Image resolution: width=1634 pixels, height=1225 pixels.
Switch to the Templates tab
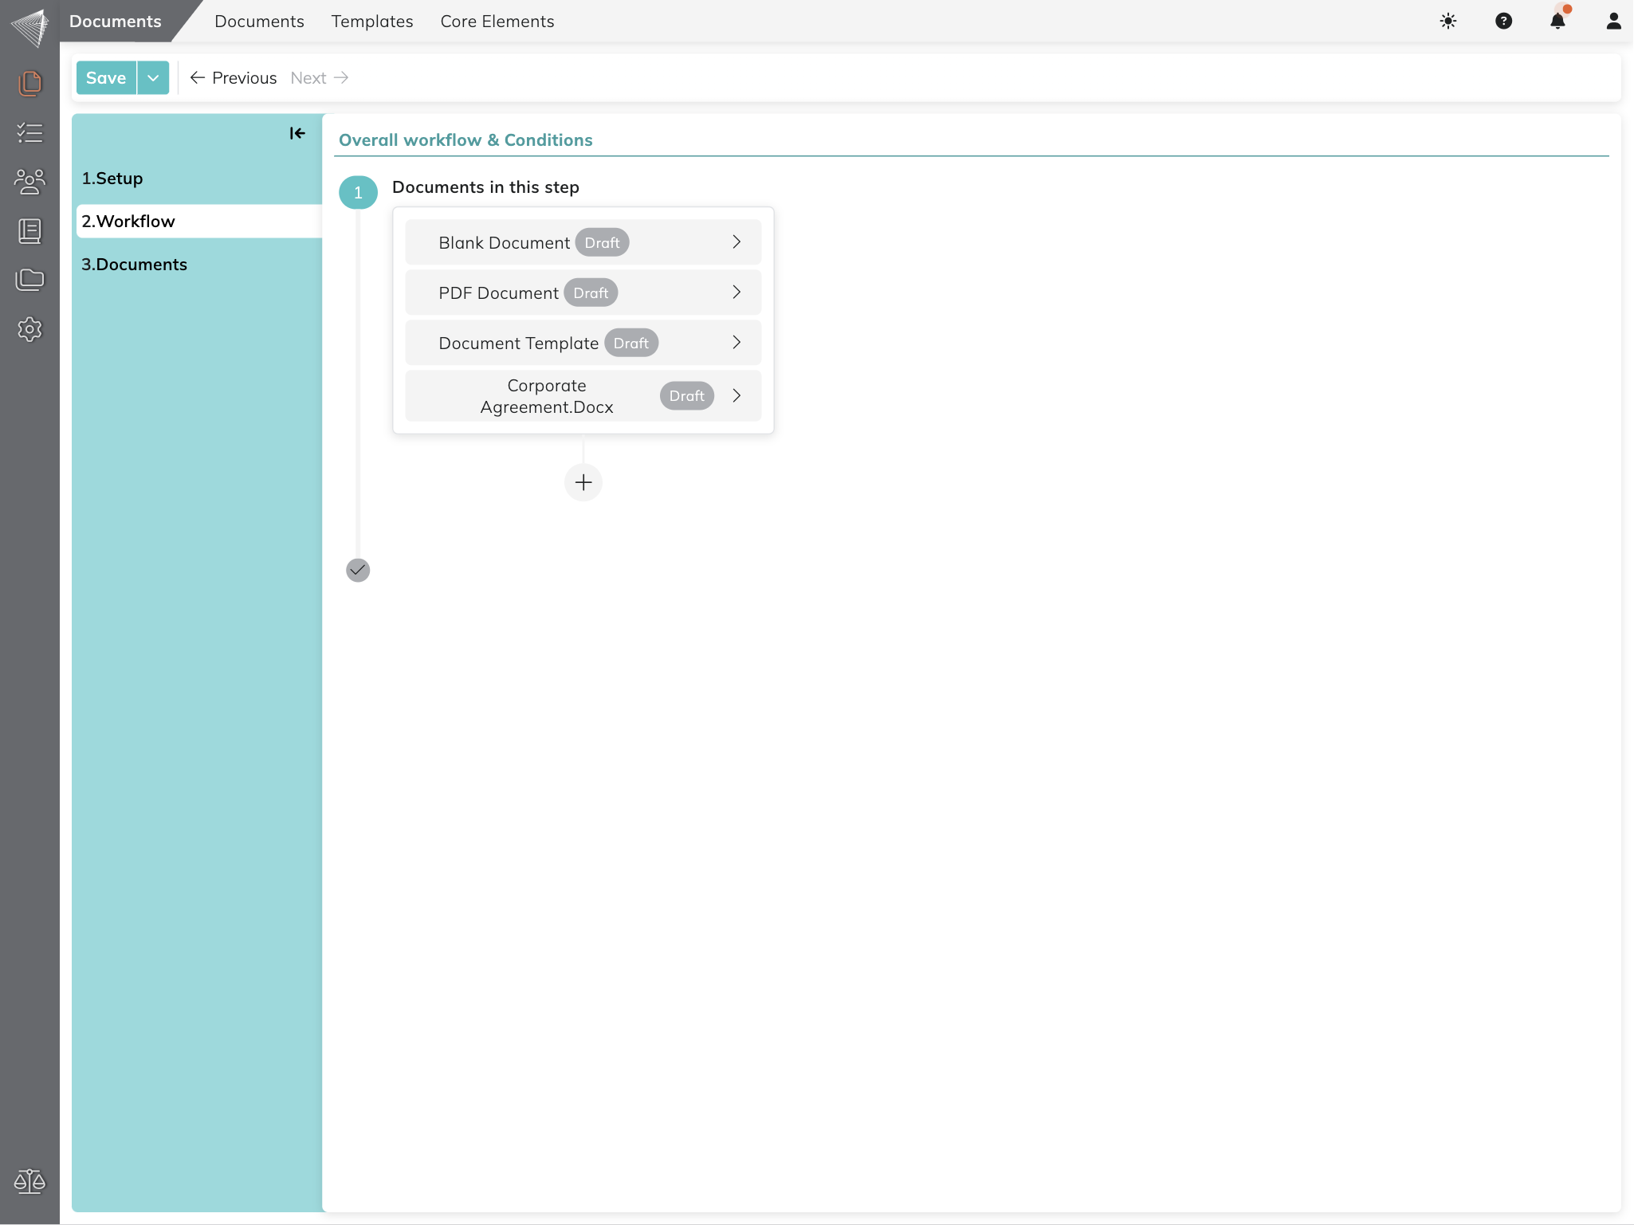pyautogui.click(x=371, y=22)
